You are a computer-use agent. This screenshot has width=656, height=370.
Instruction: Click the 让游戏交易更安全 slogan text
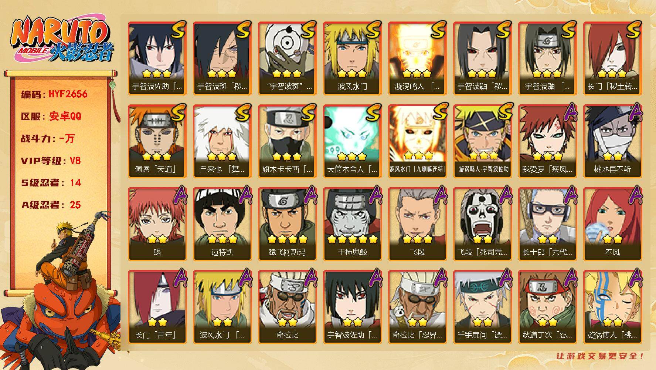pyautogui.click(x=601, y=356)
